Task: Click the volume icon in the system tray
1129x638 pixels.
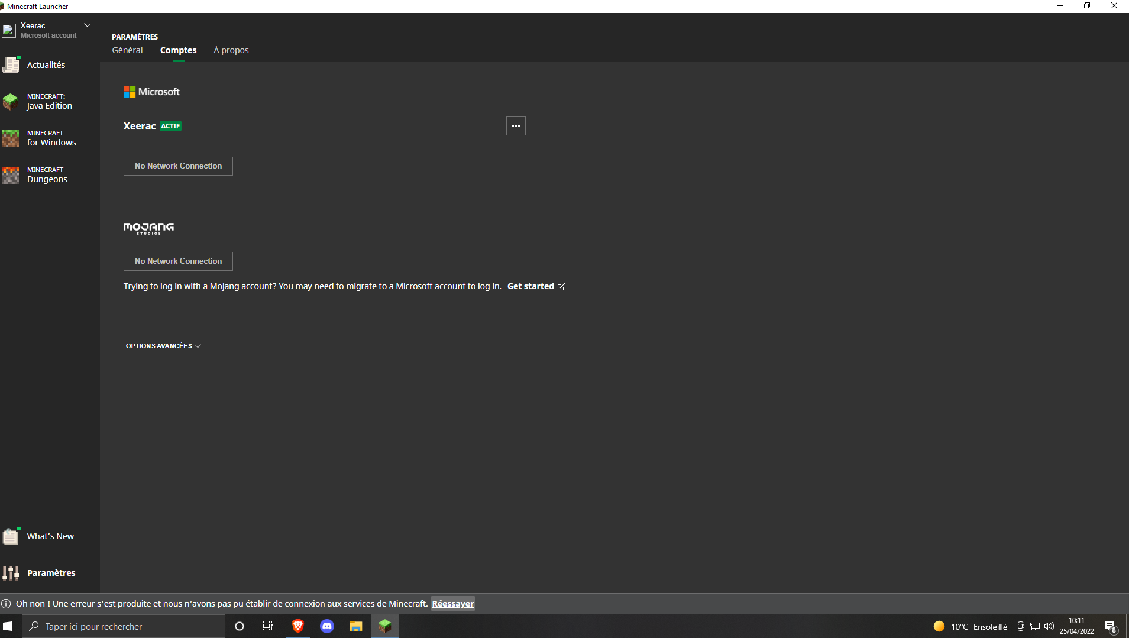Action: click(x=1049, y=627)
